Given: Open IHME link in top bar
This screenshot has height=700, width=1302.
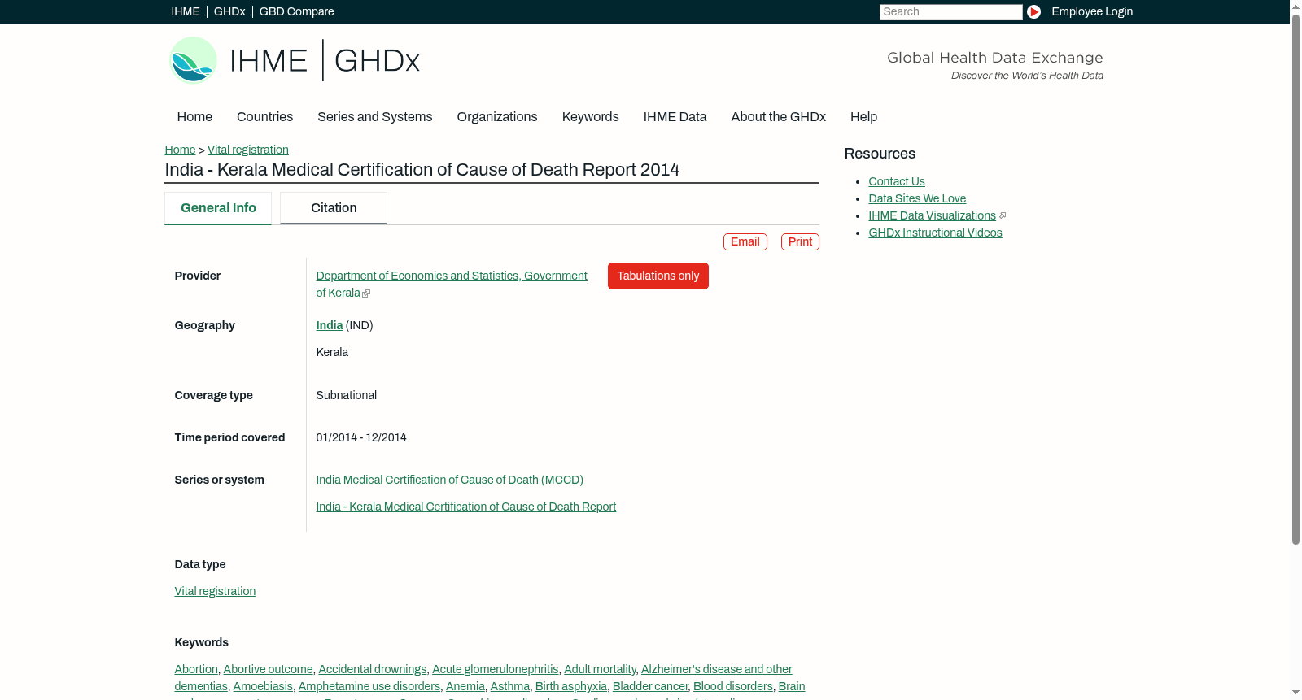Looking at the screenshot, I should pyautogui.click(x=186, y=11).
